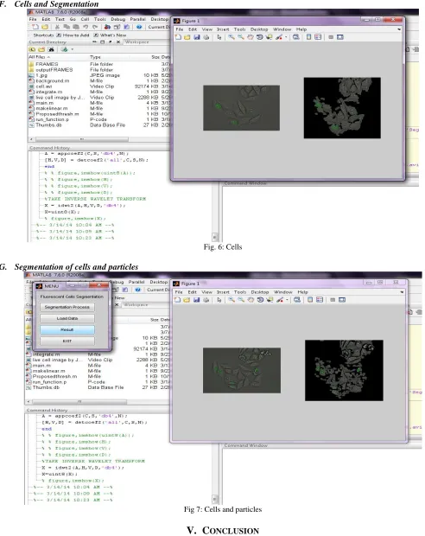
Task: Click Help question mark in Fig. 6 MATLAB toolbar
Action: point(139,27)
